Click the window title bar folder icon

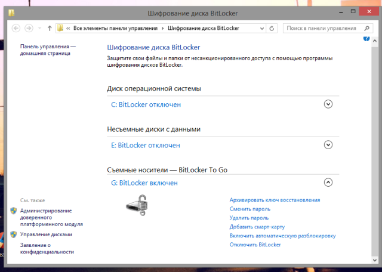[x=11, y=13]
